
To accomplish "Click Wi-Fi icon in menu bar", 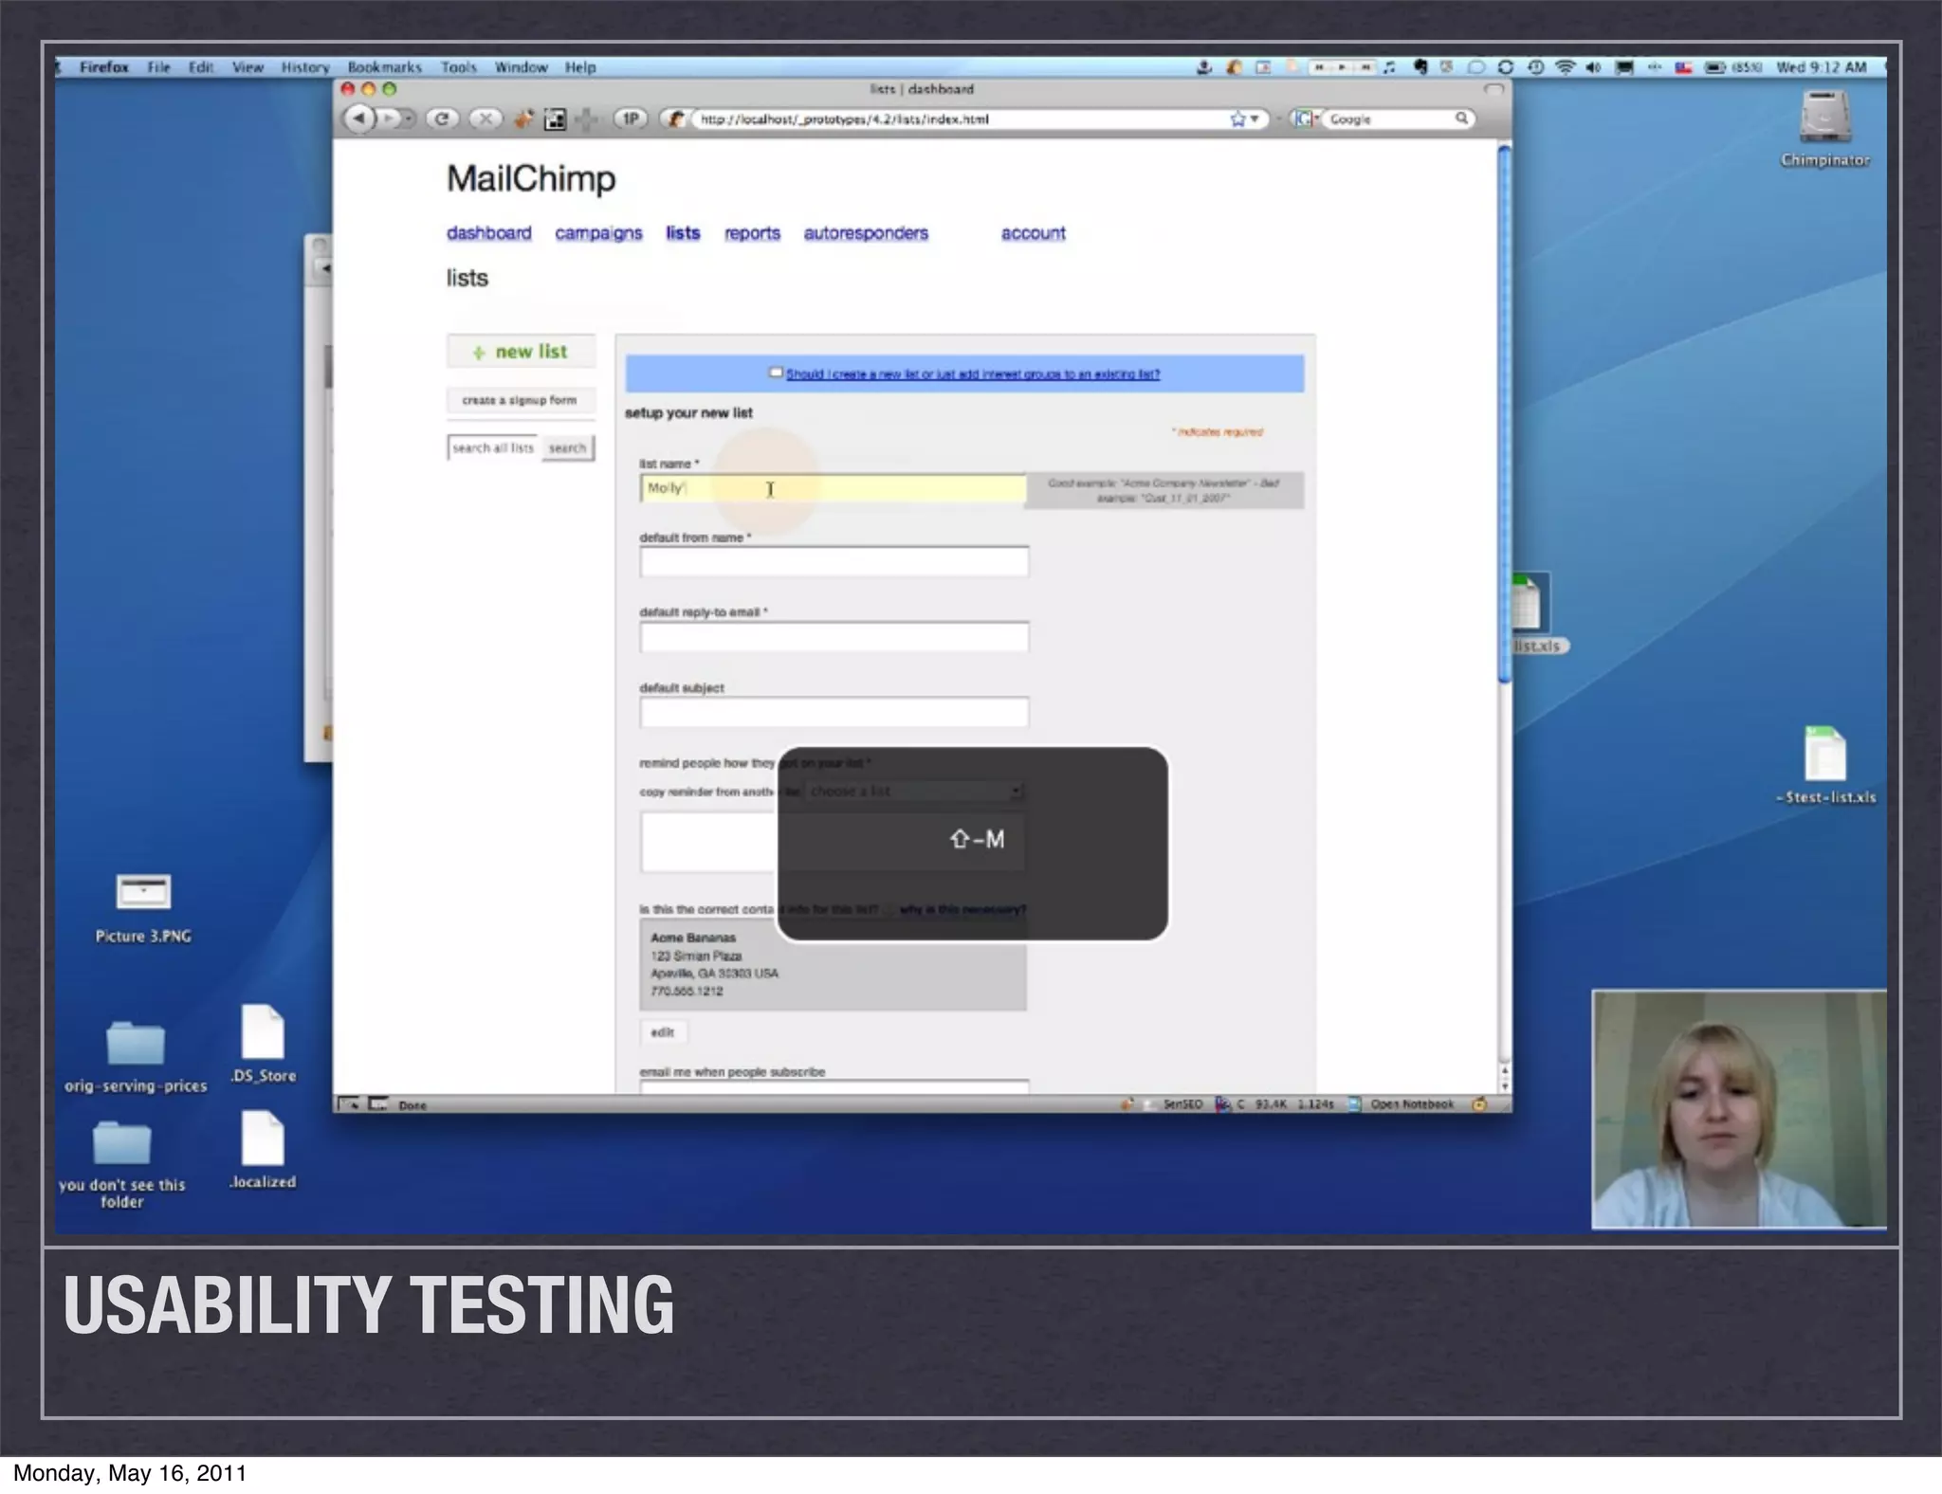I will 1566,67.
